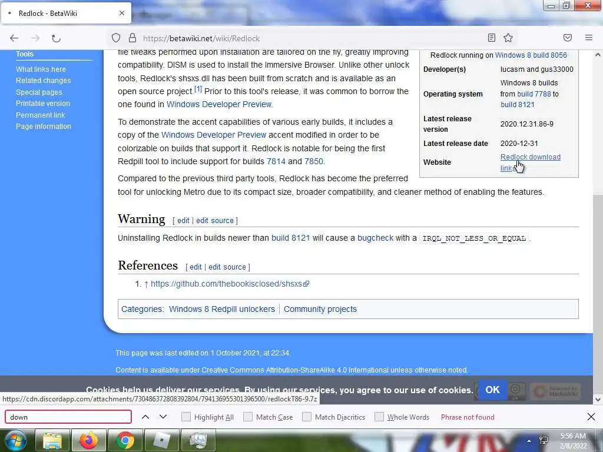
Task: Enable Match Case checkbox
Action: [248, 417]
